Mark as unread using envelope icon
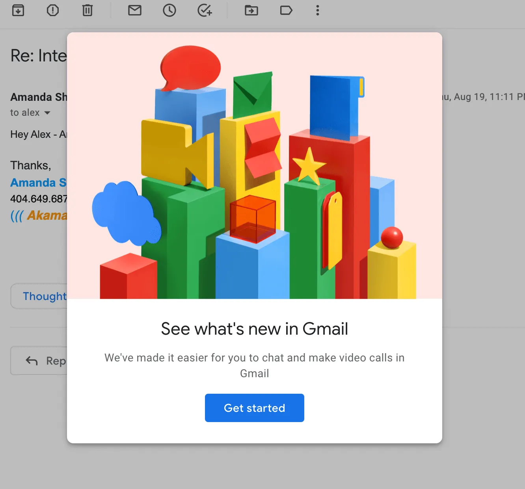 point(135,10)
